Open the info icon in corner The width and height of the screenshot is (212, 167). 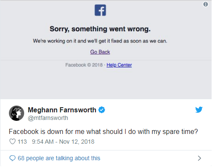pyautogui.click(x=206, y=4)
